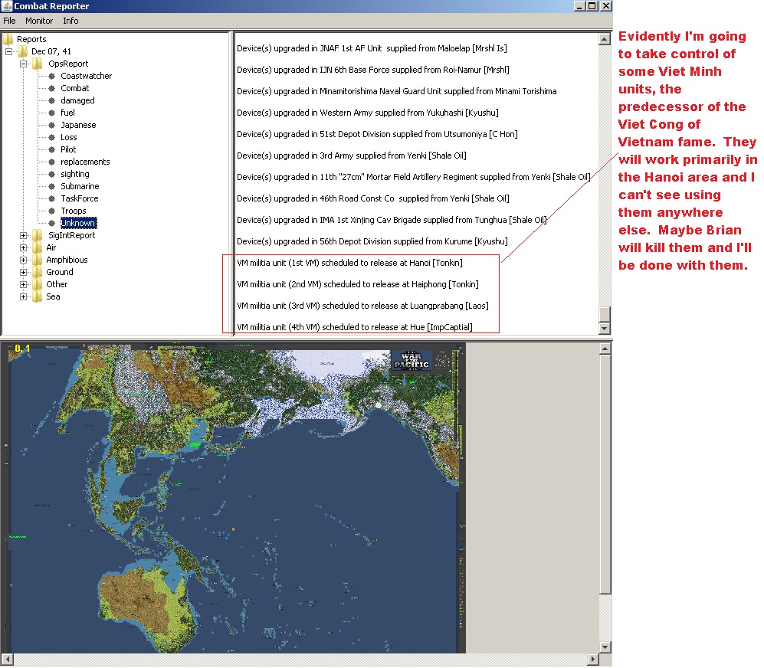
Task: Click line about IJN 6th Base Force
Action: 372,70
